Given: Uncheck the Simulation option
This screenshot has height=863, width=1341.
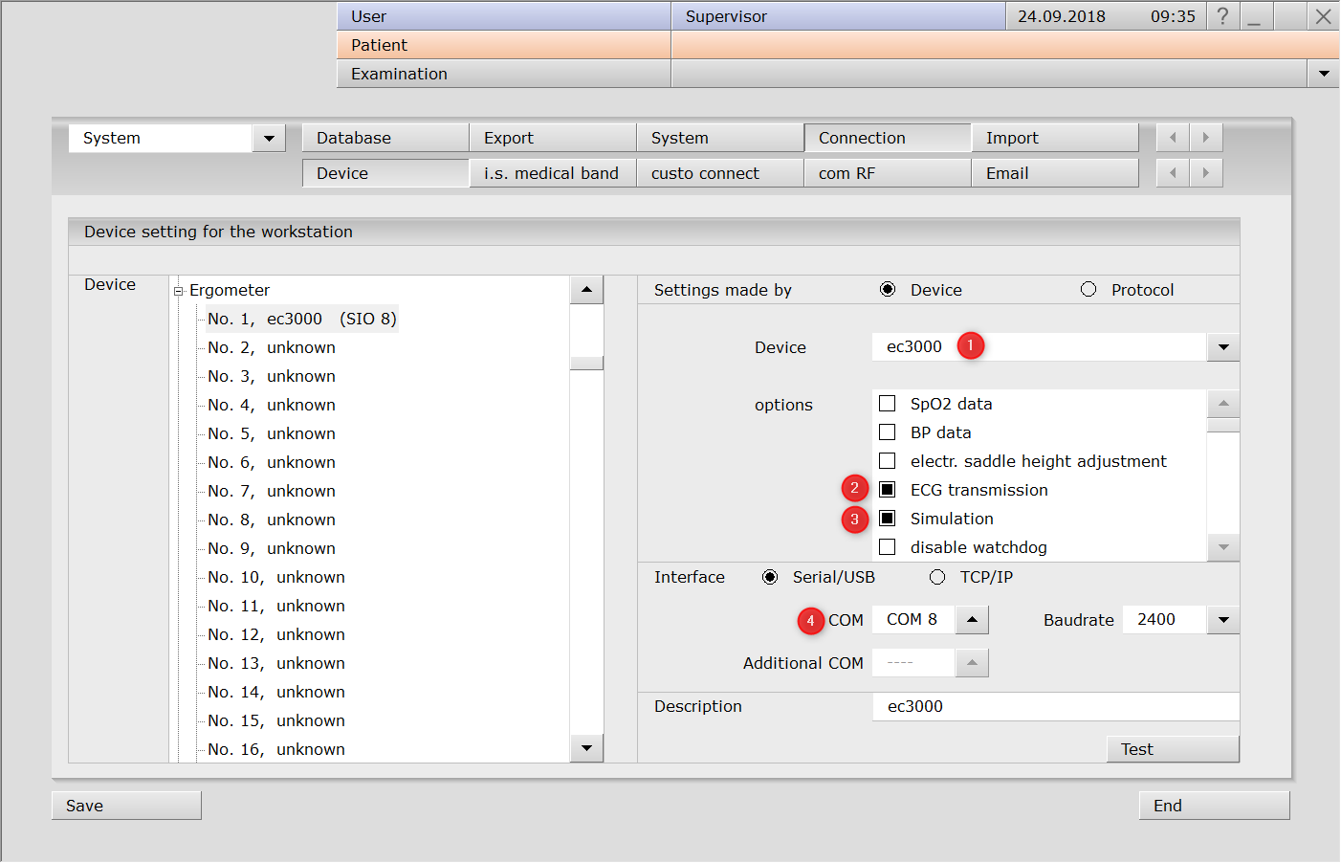Looking at the screenshot, I should click(888, 519).
